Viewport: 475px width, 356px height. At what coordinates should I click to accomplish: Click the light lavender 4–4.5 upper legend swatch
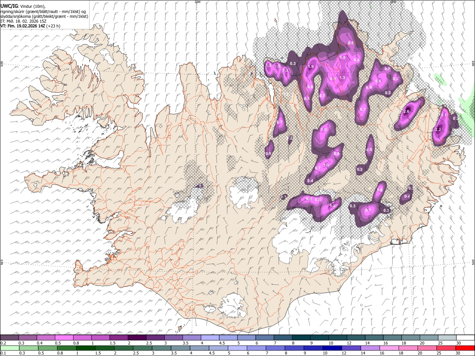point(210,338)
